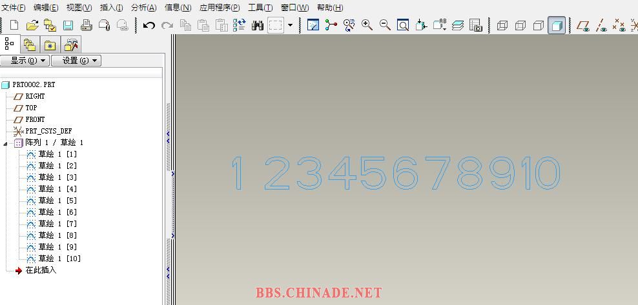Reorient the view with the cube-arrows icon
The height and width of the screenshot is (305, 638).
421,26
